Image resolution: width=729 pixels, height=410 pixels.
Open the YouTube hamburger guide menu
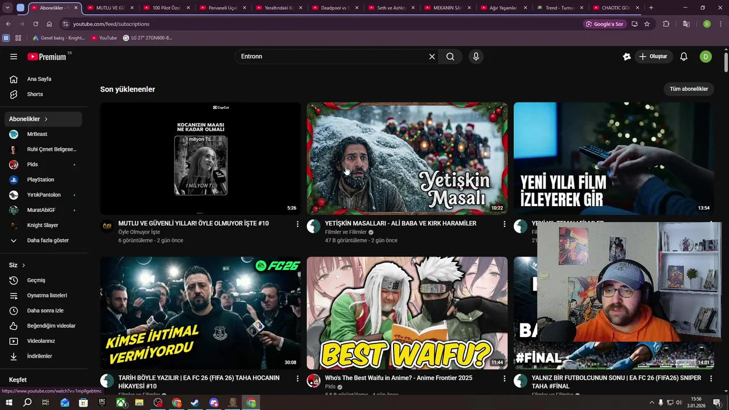[14, 56]
